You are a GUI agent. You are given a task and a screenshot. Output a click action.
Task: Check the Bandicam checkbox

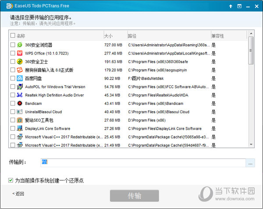click(x=13, y=103)
